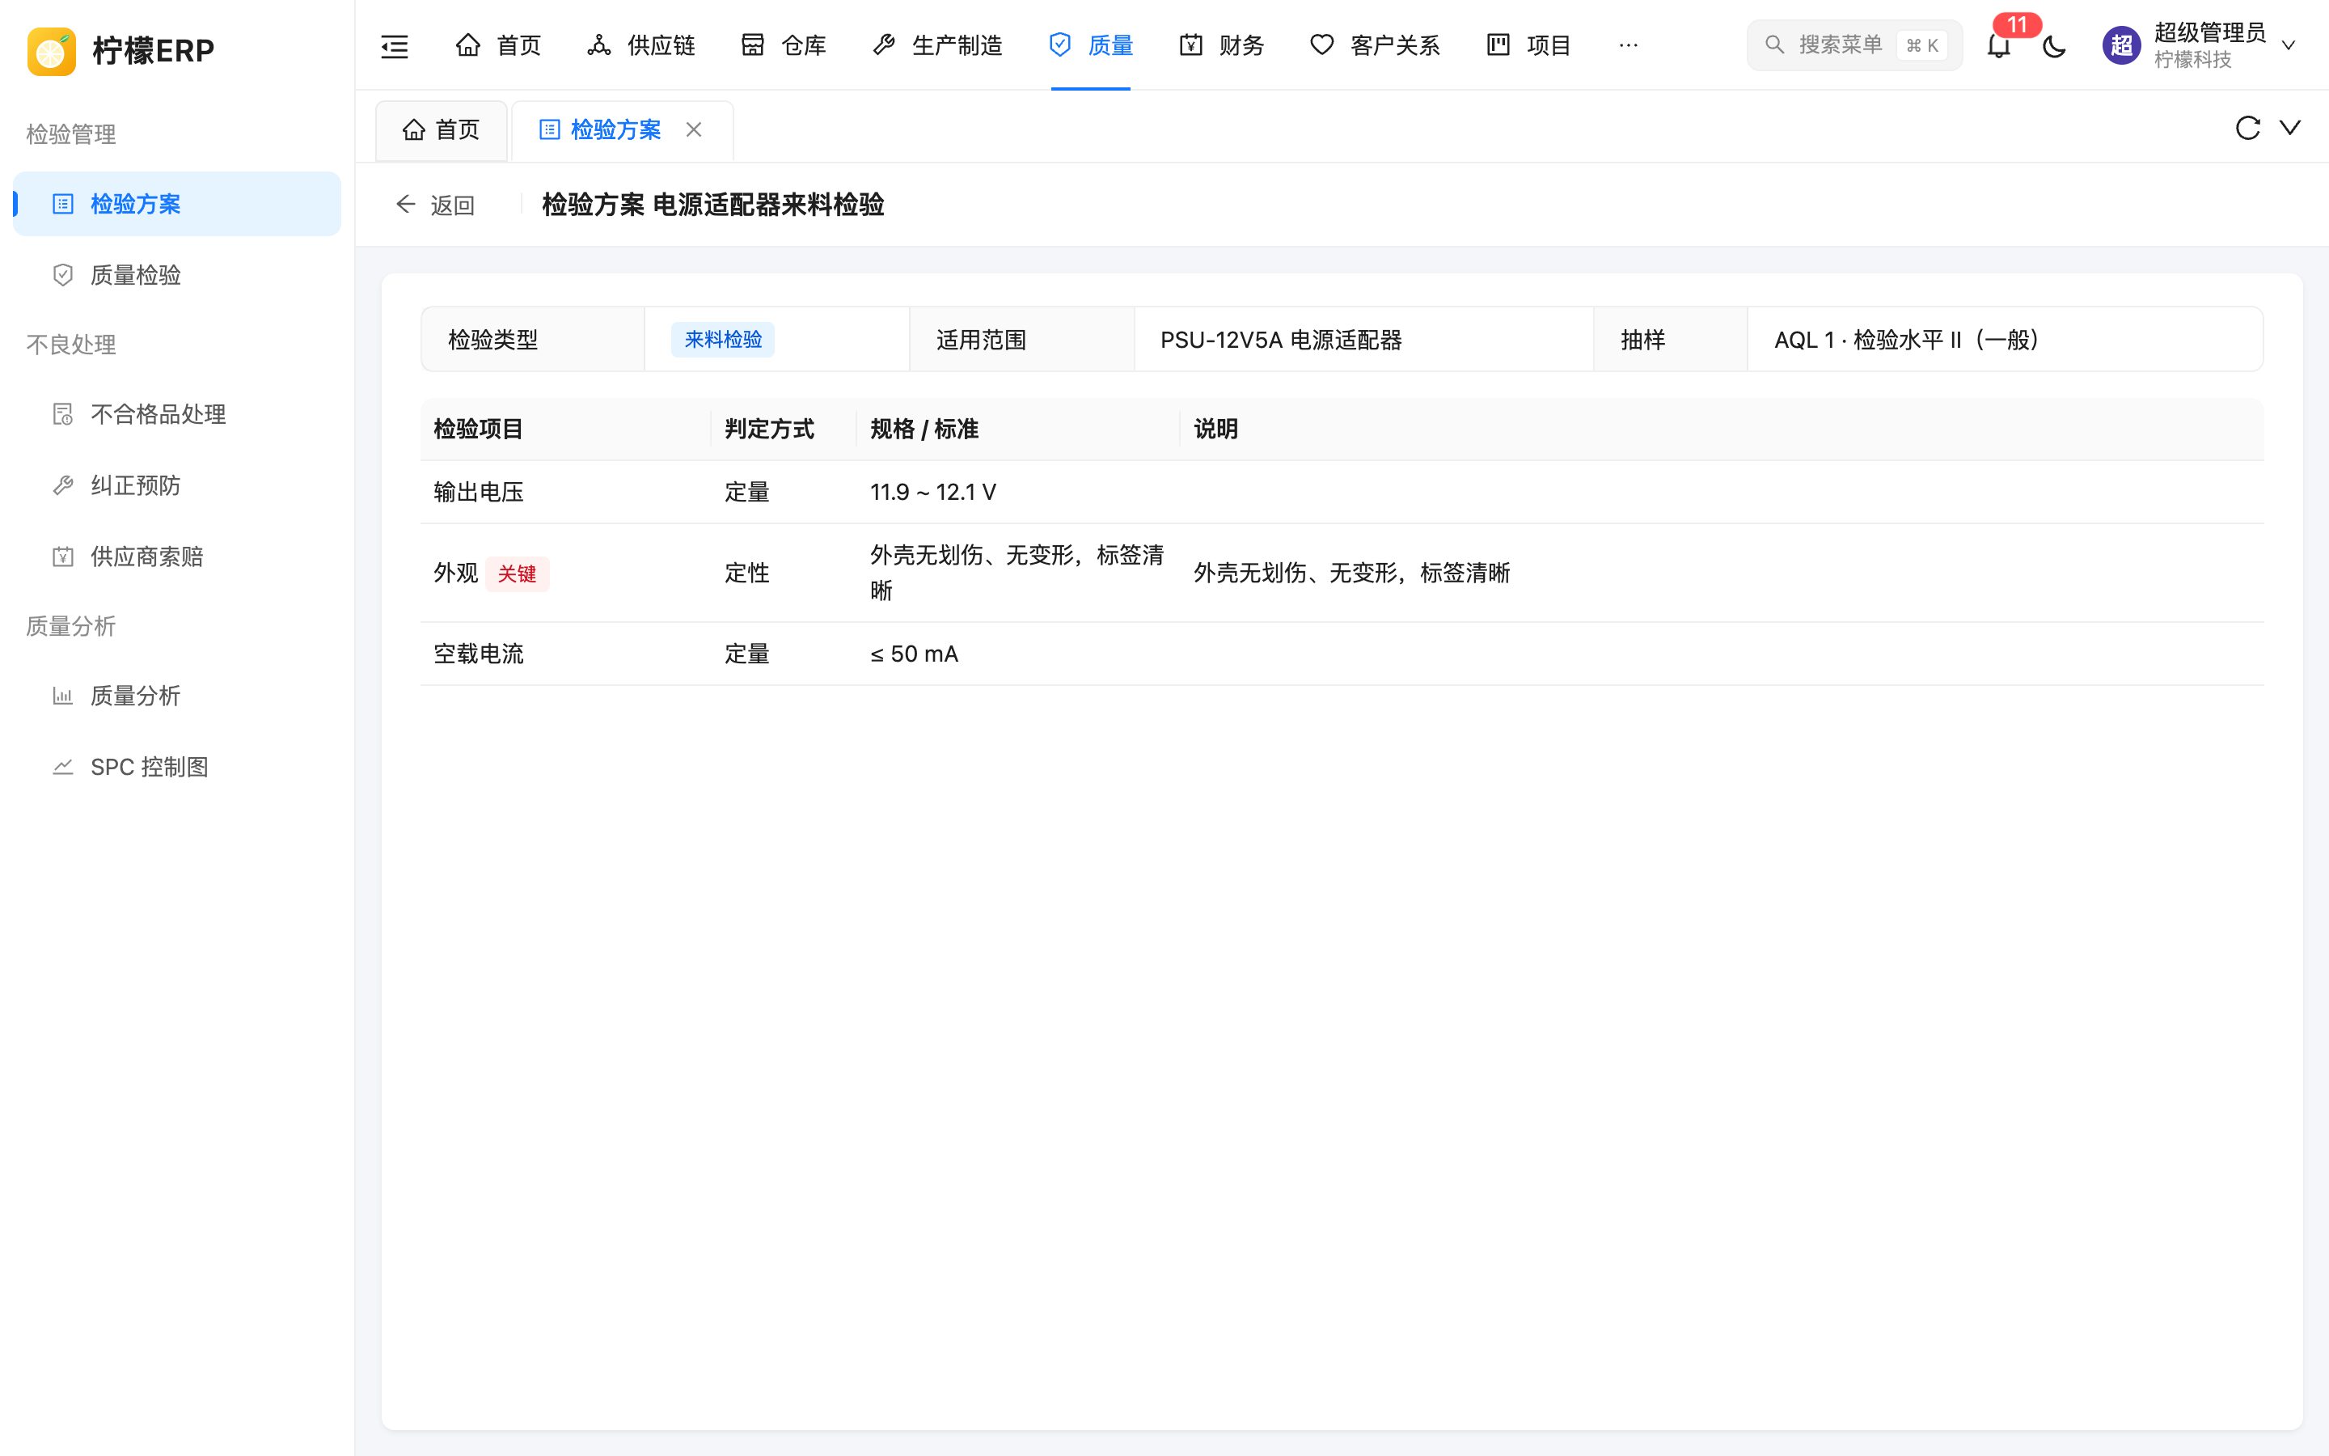Click the user avatar 超
The width and height of the screenshot is (2329, 1456).
[2121, 45]
